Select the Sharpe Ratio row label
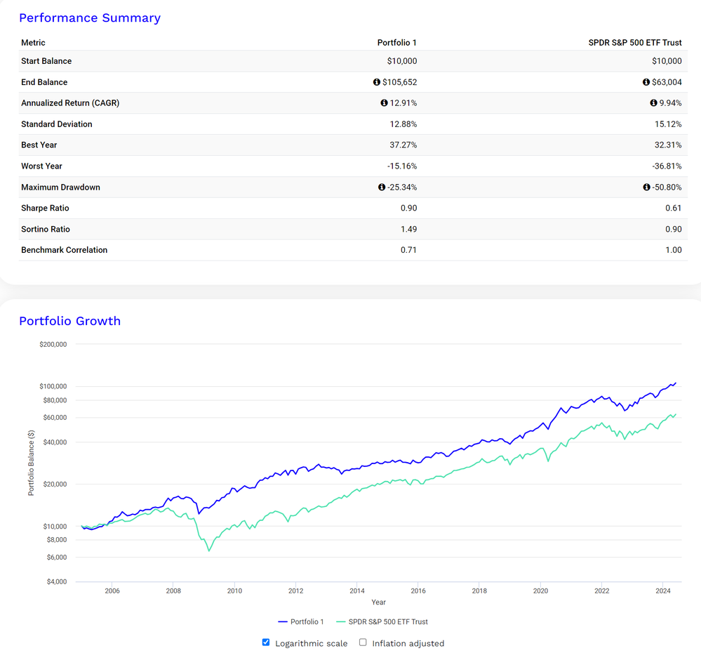 pos(45,208)
